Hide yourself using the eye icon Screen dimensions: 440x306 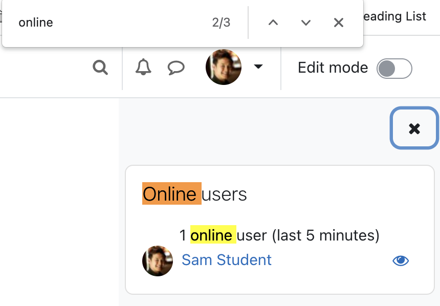pyautogui.click(x=401, y=261)
